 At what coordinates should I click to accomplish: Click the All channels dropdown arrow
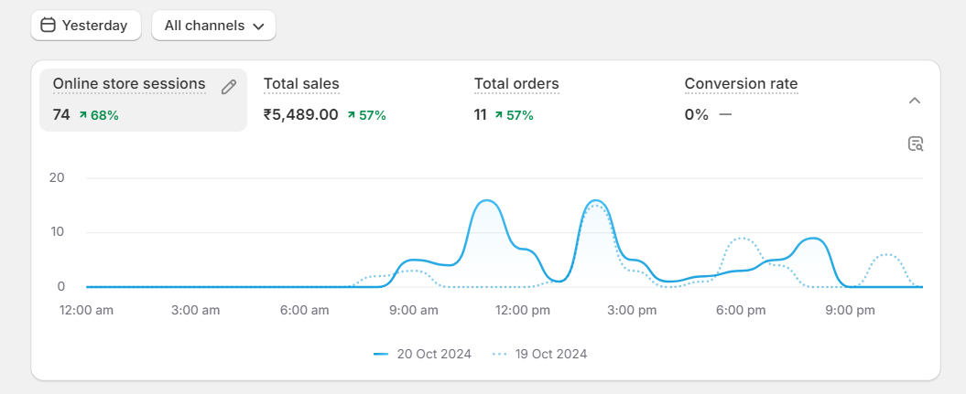258,27
